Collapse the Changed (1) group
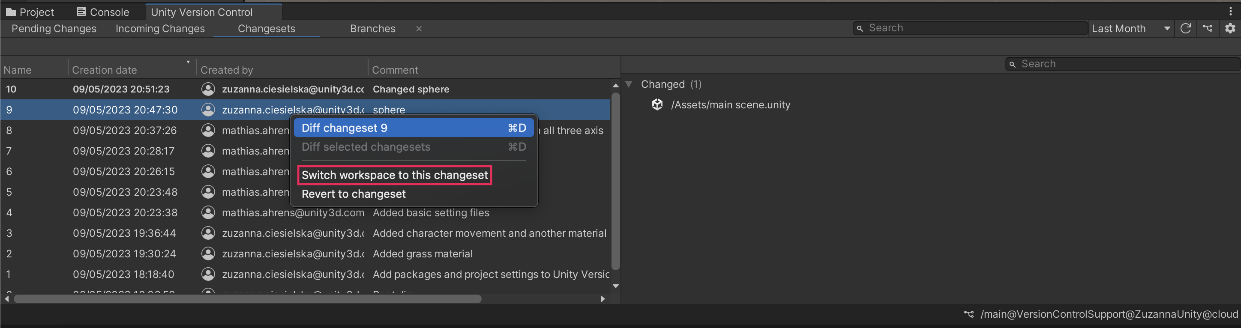The height and width of the screenshot is (328, 1241). point(629,84)
